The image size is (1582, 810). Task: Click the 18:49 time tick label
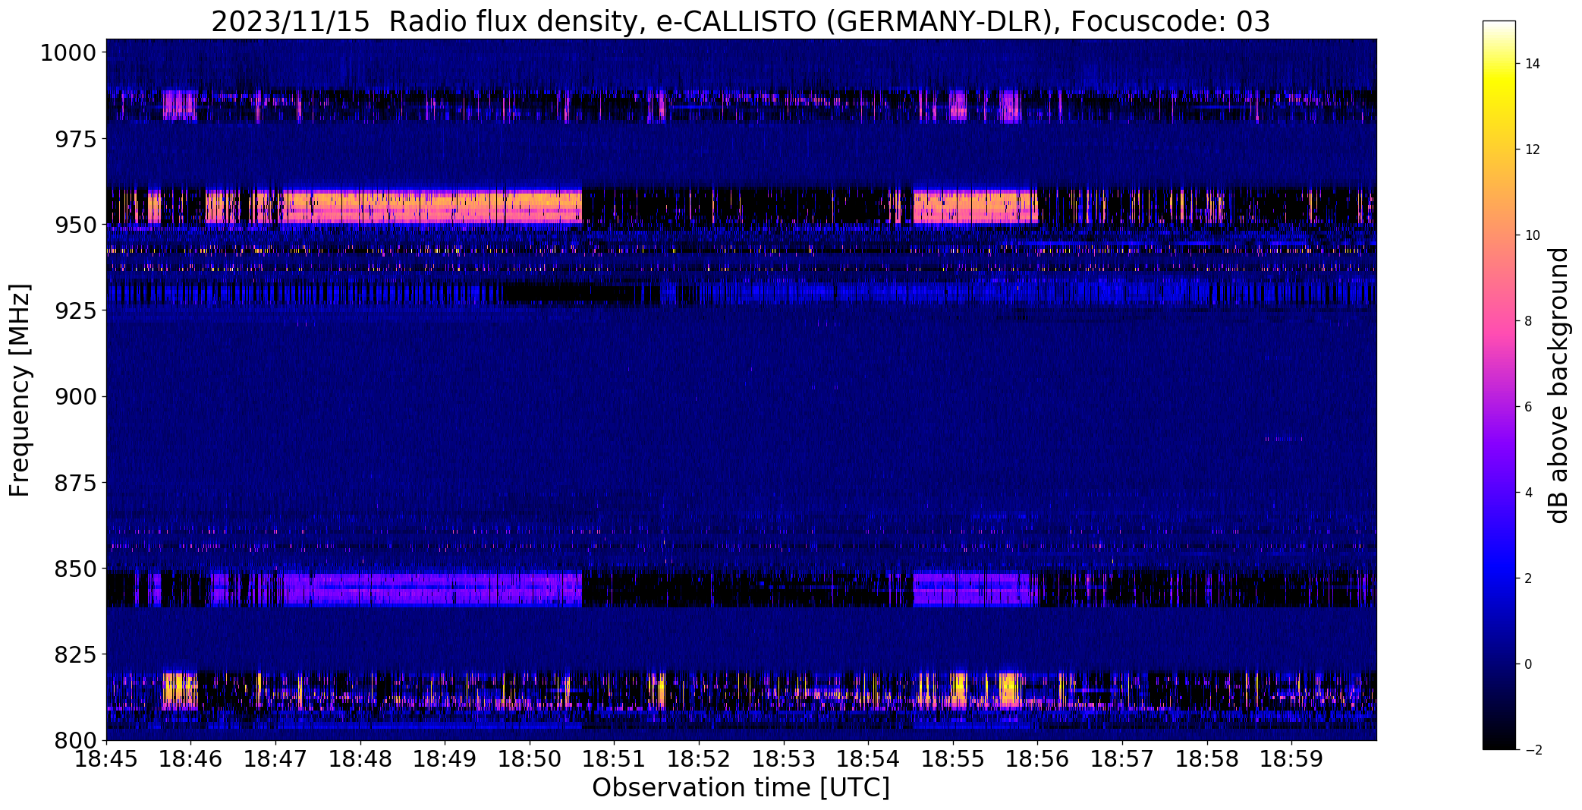[x=445, y=759]
